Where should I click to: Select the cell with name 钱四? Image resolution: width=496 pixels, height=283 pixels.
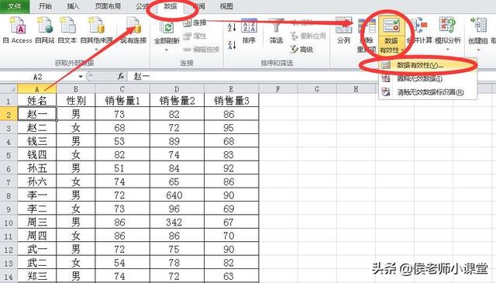click(37, 155)
